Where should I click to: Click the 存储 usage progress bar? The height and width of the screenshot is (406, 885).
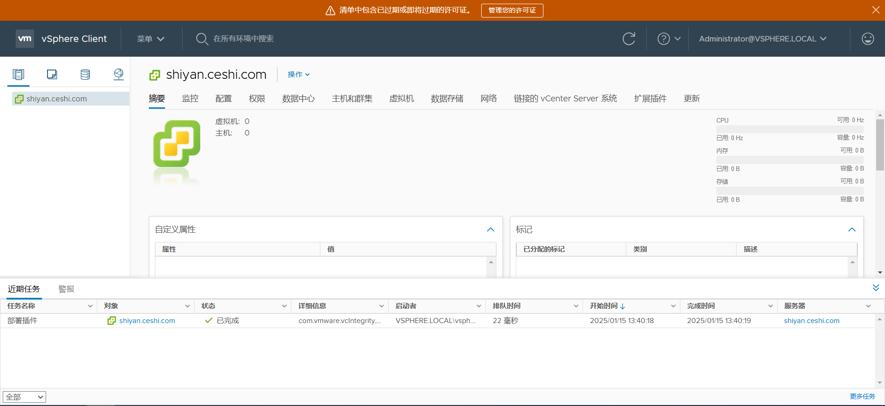[x=790, y=190]
